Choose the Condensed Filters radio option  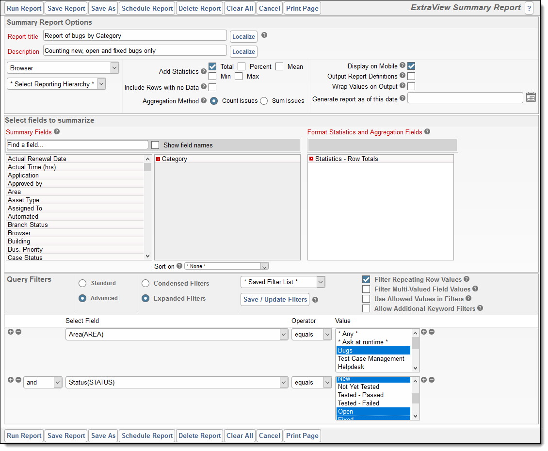coord(145,283)
